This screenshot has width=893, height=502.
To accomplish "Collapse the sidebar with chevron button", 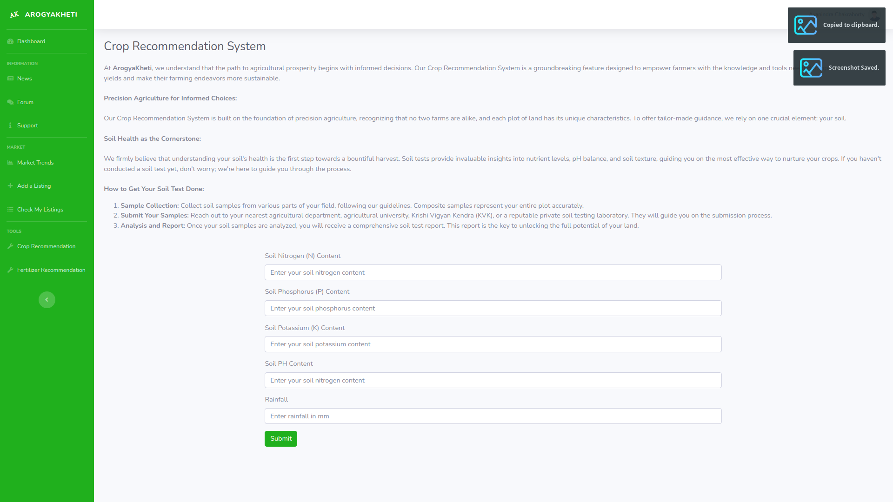I will [x=47, y=300].
